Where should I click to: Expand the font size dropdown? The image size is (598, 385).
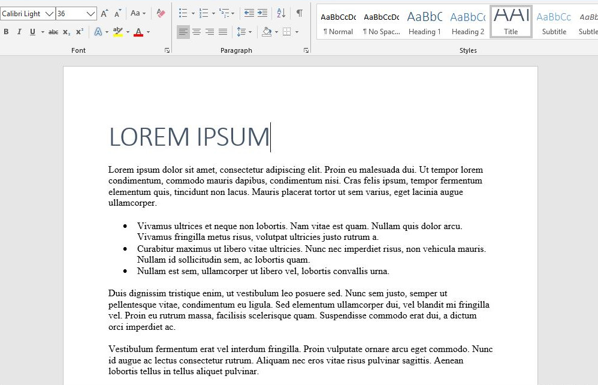tap(90, 13)
